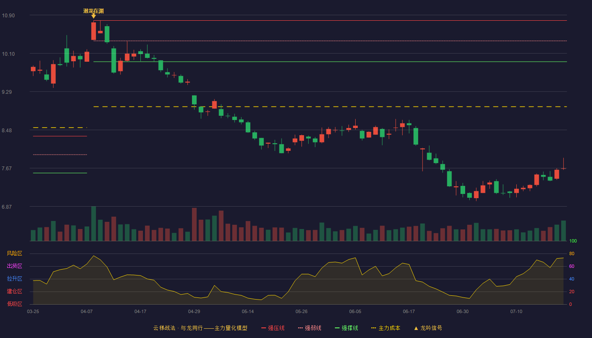Screen dimensions: 592x338
Task: Select the 9.29 price axis label
Action: pyautogui.click(x=7, y=92)
